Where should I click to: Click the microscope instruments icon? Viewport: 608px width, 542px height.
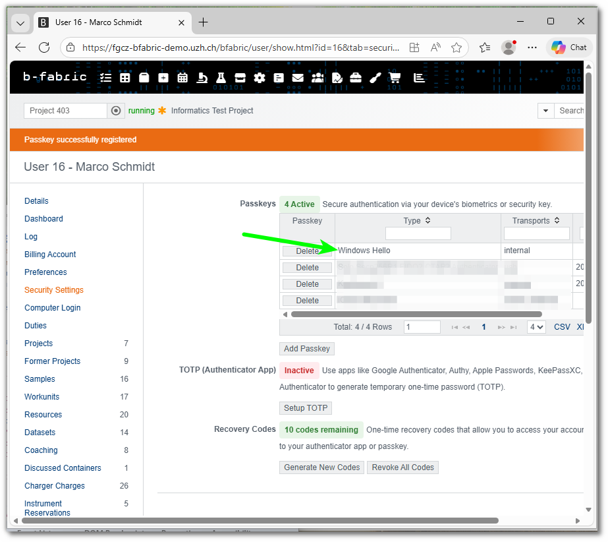point(202,78)
